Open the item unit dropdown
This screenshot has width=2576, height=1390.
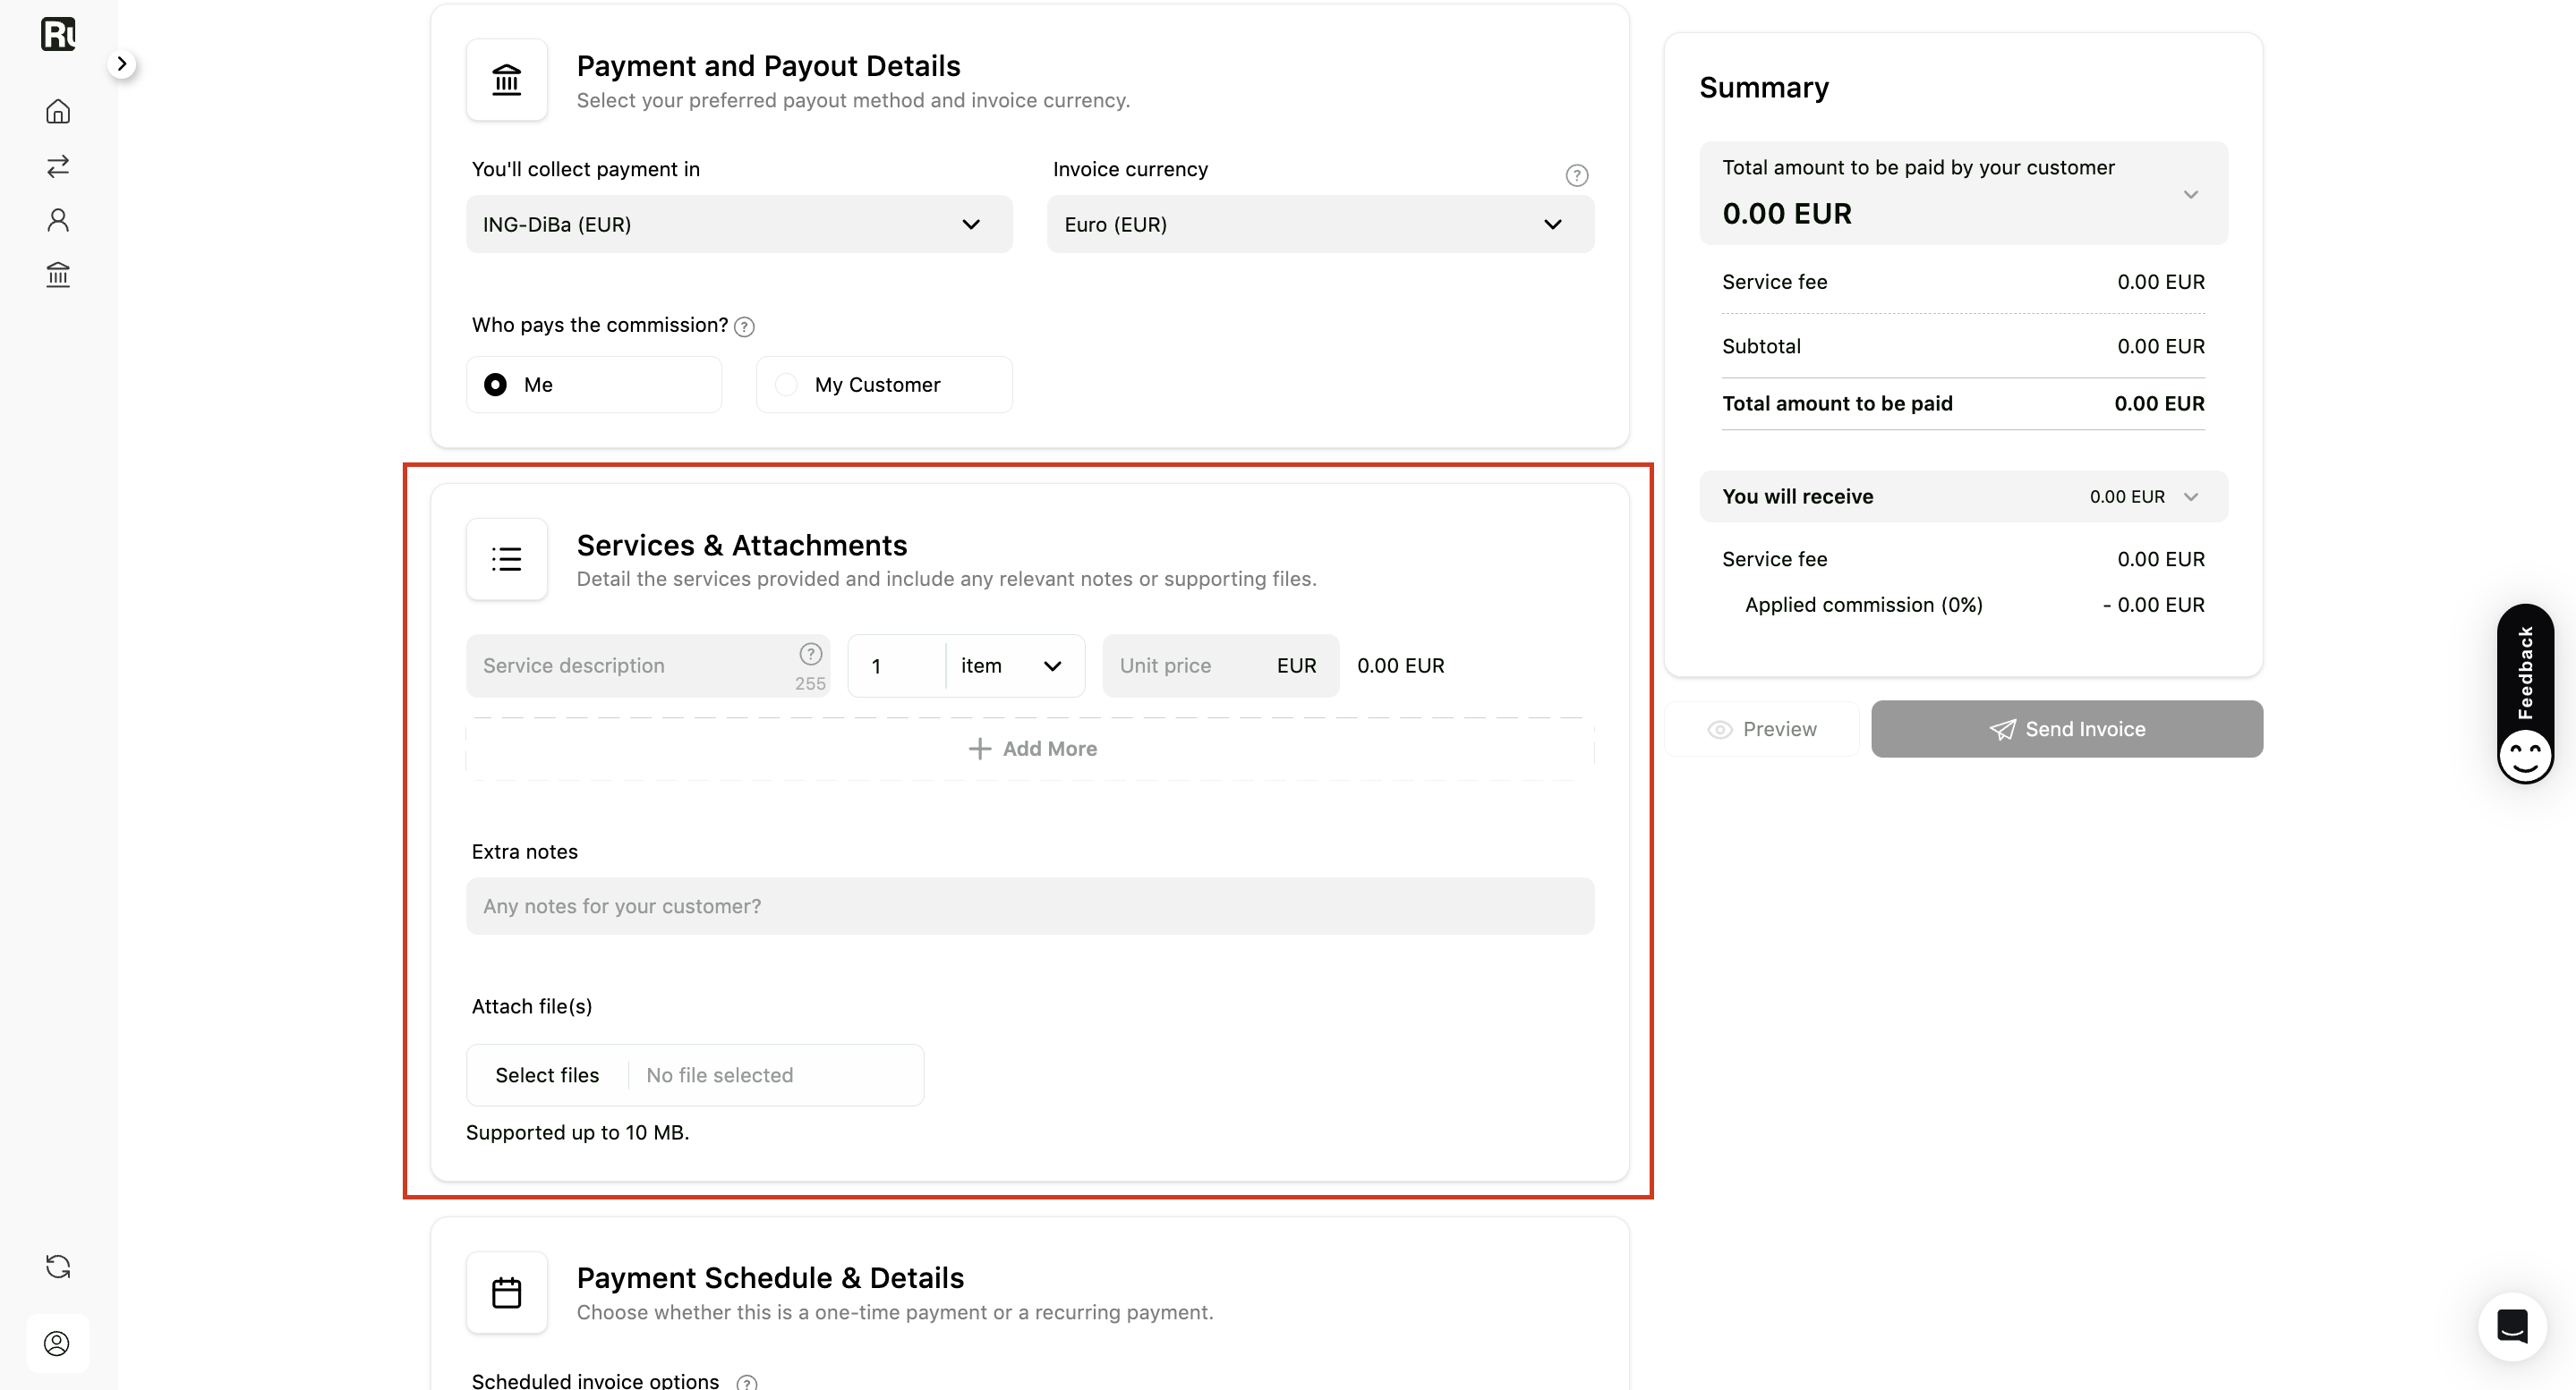click(x=1014, y=665)
